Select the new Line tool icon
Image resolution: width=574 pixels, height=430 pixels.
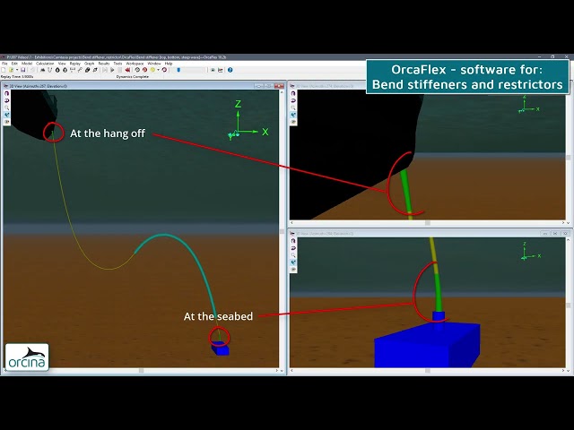[50, 70]
